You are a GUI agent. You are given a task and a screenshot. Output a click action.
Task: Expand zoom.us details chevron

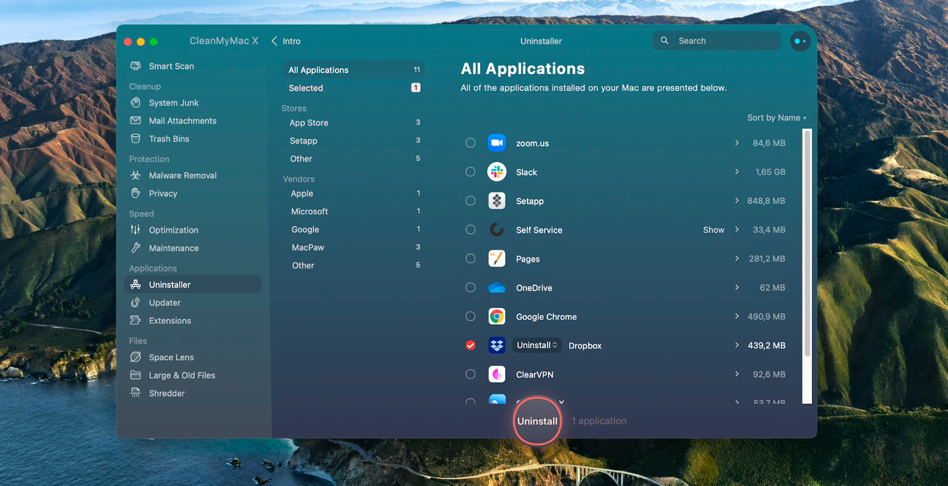tap(737, 143)
